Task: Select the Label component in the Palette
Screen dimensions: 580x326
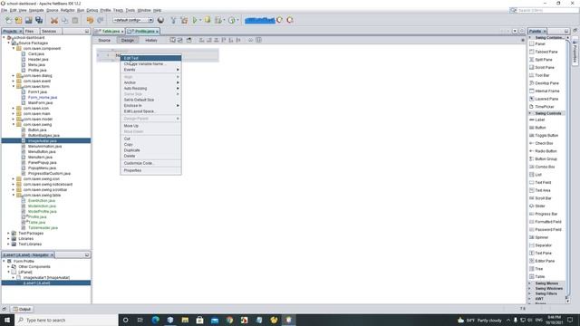Action: (x=540, y=120)
